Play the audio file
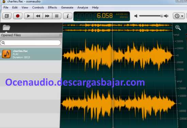The height and width of the screenshot is (128, 187). (x=29, y=16)
